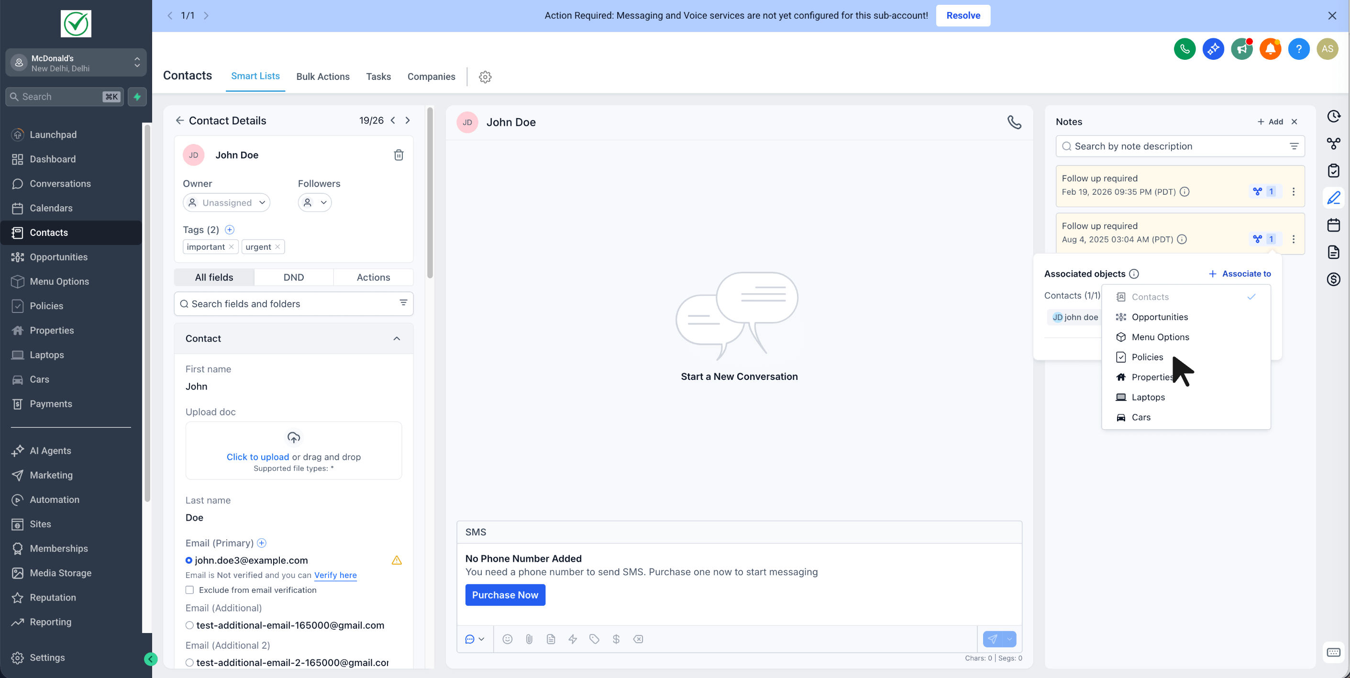1350x678 pixels.
Task: Open the Unassigned owner dropdown
Action: [226, 203]
